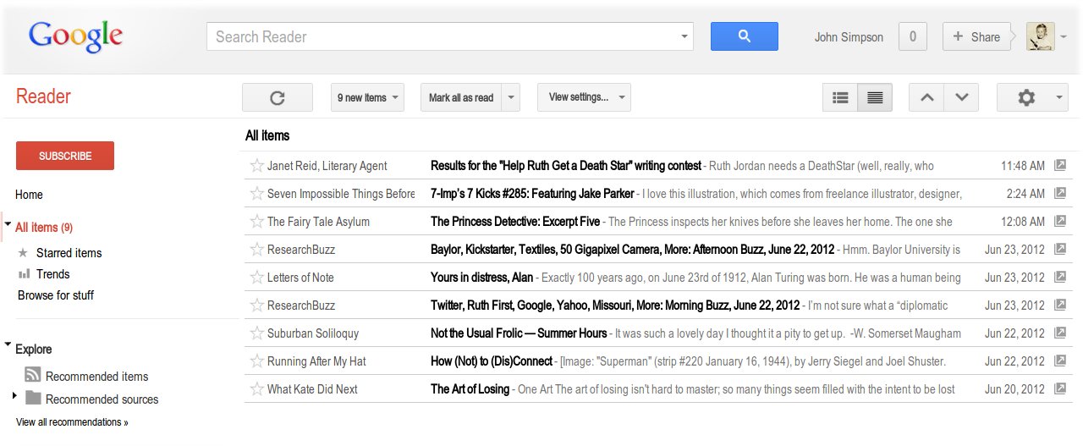Open 'The Art of Losing' article
This screenshot has width=1083, height=446.
(x=470, y=388)
